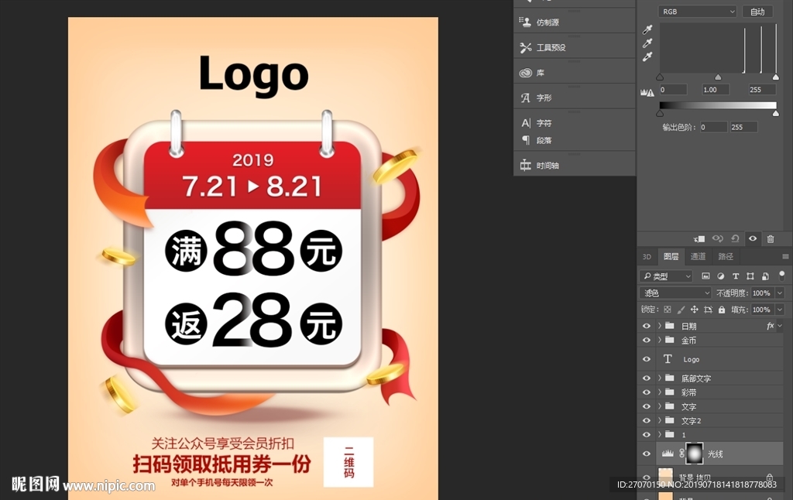Toggle the layer filter on/off switch
The image size is (793, 500).
[x=782, y=276]
